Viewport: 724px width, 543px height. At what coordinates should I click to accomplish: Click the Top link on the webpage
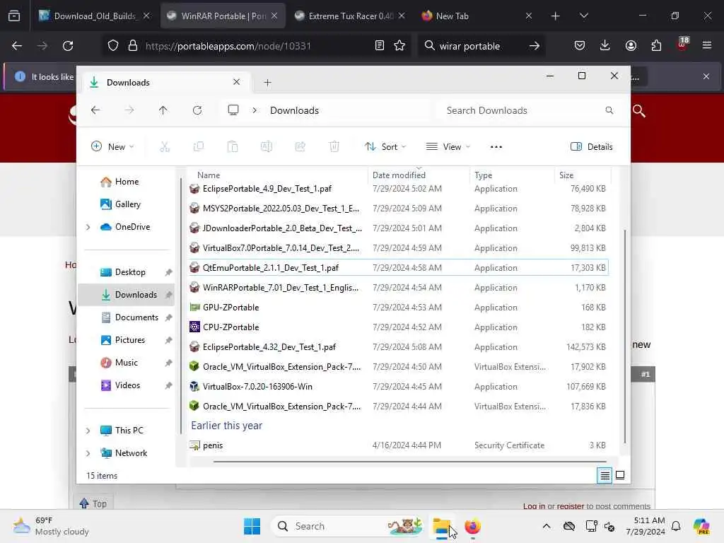tap(93, 503)
